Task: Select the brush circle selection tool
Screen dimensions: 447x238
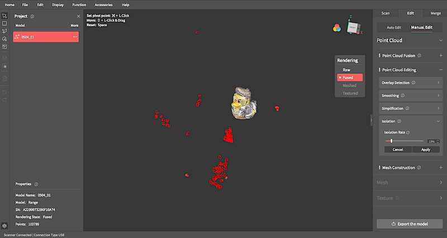Action: pyautogui.click(x=4, y=39)
